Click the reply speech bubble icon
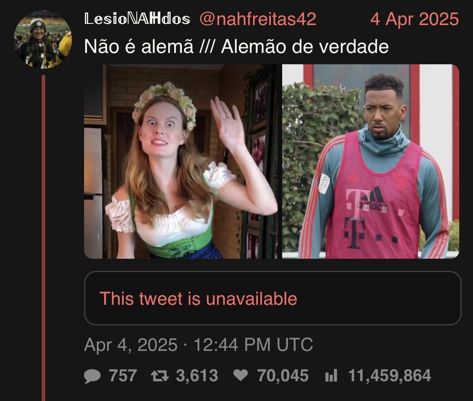The image size is (473, 401). tap(92, 376)
